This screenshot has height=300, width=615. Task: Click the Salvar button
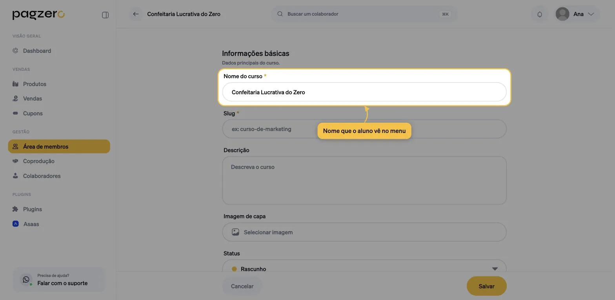pyautogui.click(x=486, y=286)
